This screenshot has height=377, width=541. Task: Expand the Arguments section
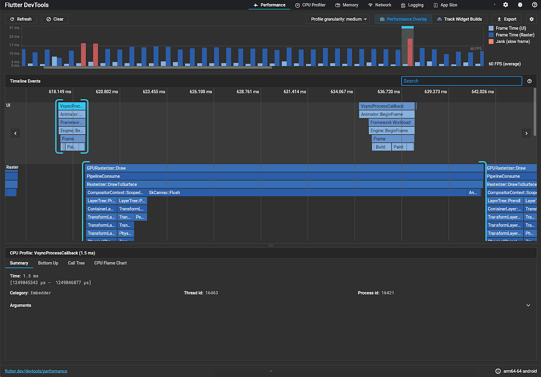point(528,305)
